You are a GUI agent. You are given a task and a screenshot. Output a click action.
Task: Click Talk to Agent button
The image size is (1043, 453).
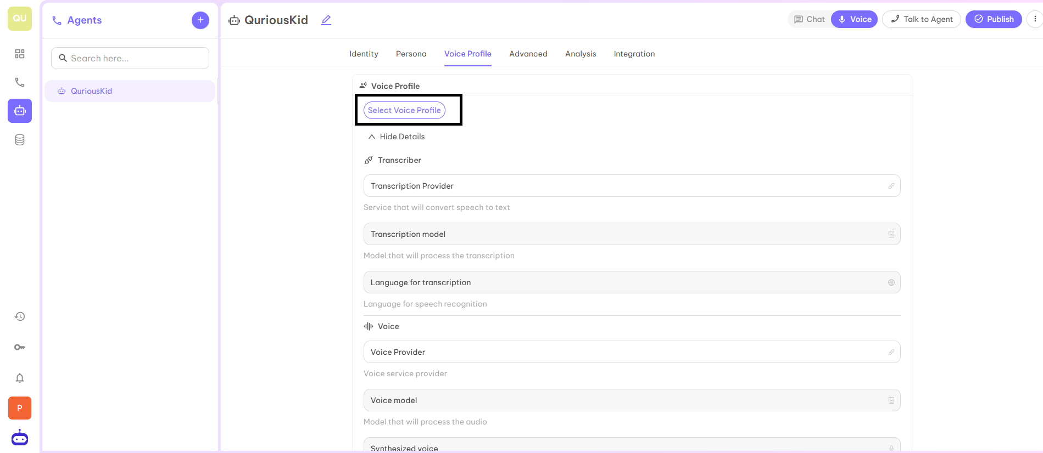922,19
